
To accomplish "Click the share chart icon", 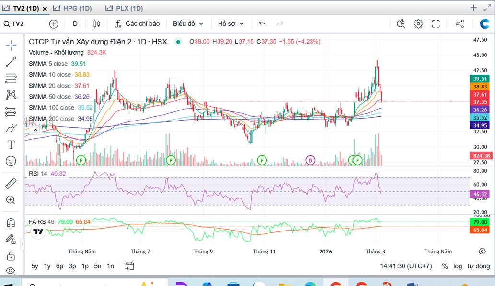I will [x=460, y=24].
